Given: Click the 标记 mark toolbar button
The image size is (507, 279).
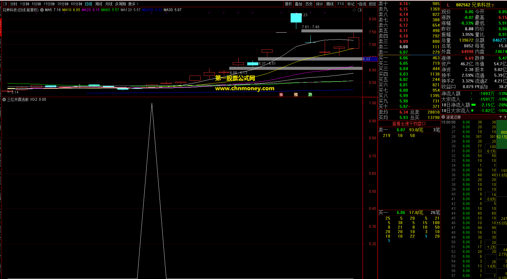Looking at the screenshot, I should pyautogui.click(x=351, y=4).
